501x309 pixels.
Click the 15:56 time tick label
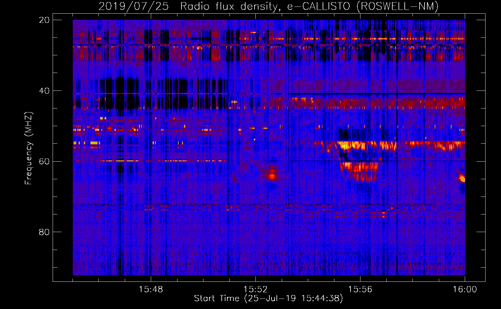[360, 290]
